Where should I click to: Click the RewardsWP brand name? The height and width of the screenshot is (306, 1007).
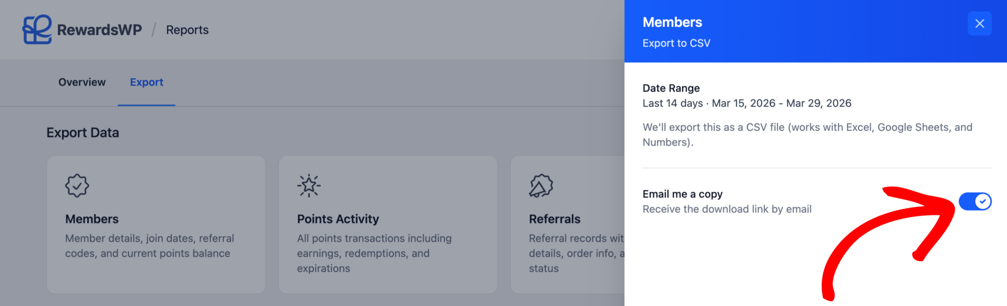click(100, 30)
